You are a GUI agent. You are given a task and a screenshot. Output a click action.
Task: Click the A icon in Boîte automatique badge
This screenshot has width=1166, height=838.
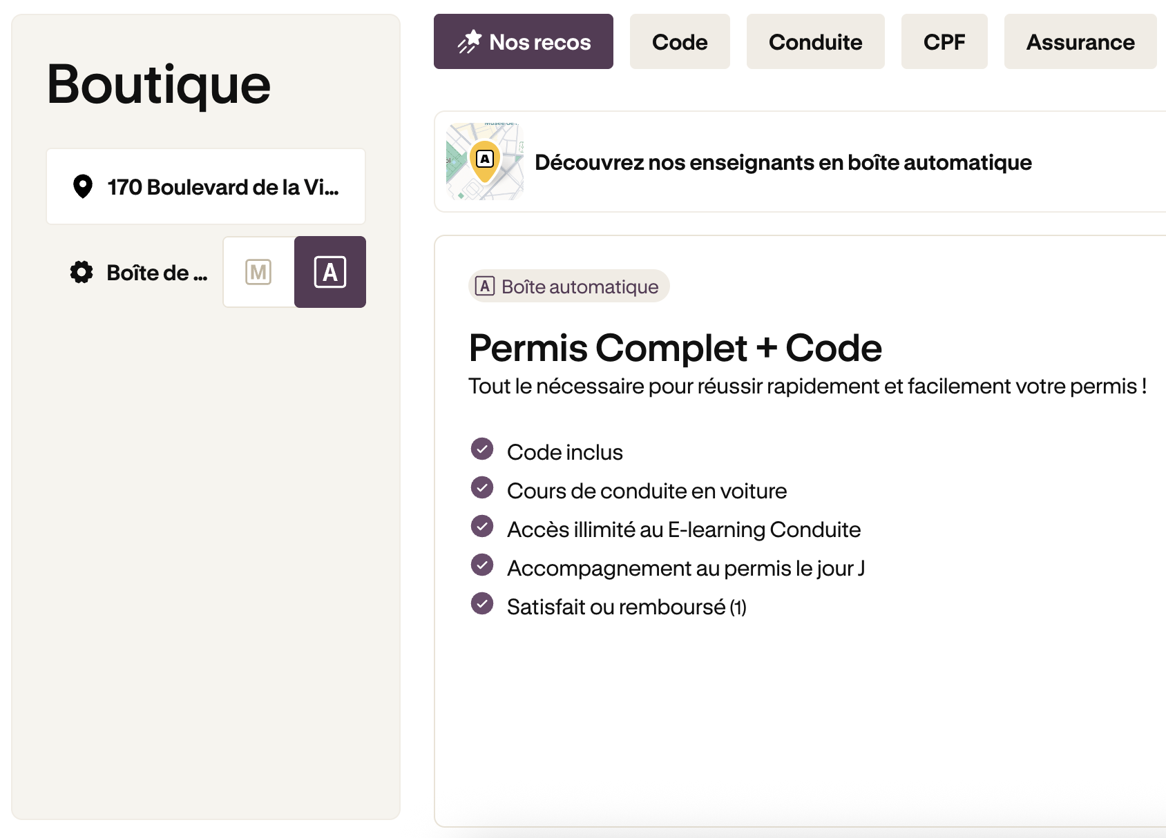(485, 286)
